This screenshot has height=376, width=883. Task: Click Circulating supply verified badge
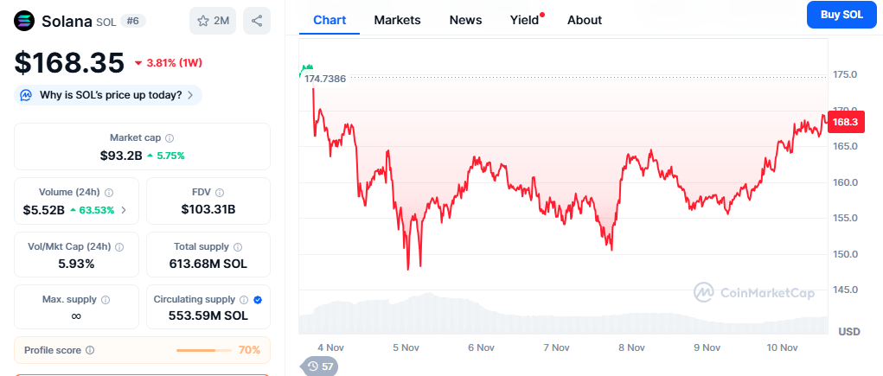pos(258,300)
